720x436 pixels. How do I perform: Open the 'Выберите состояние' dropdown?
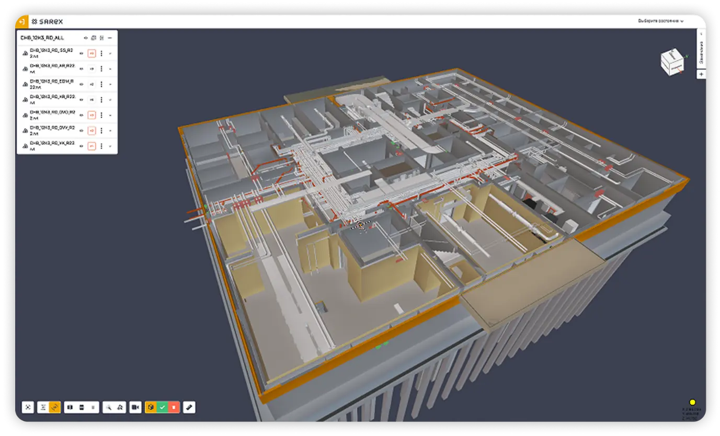[661, 21]
